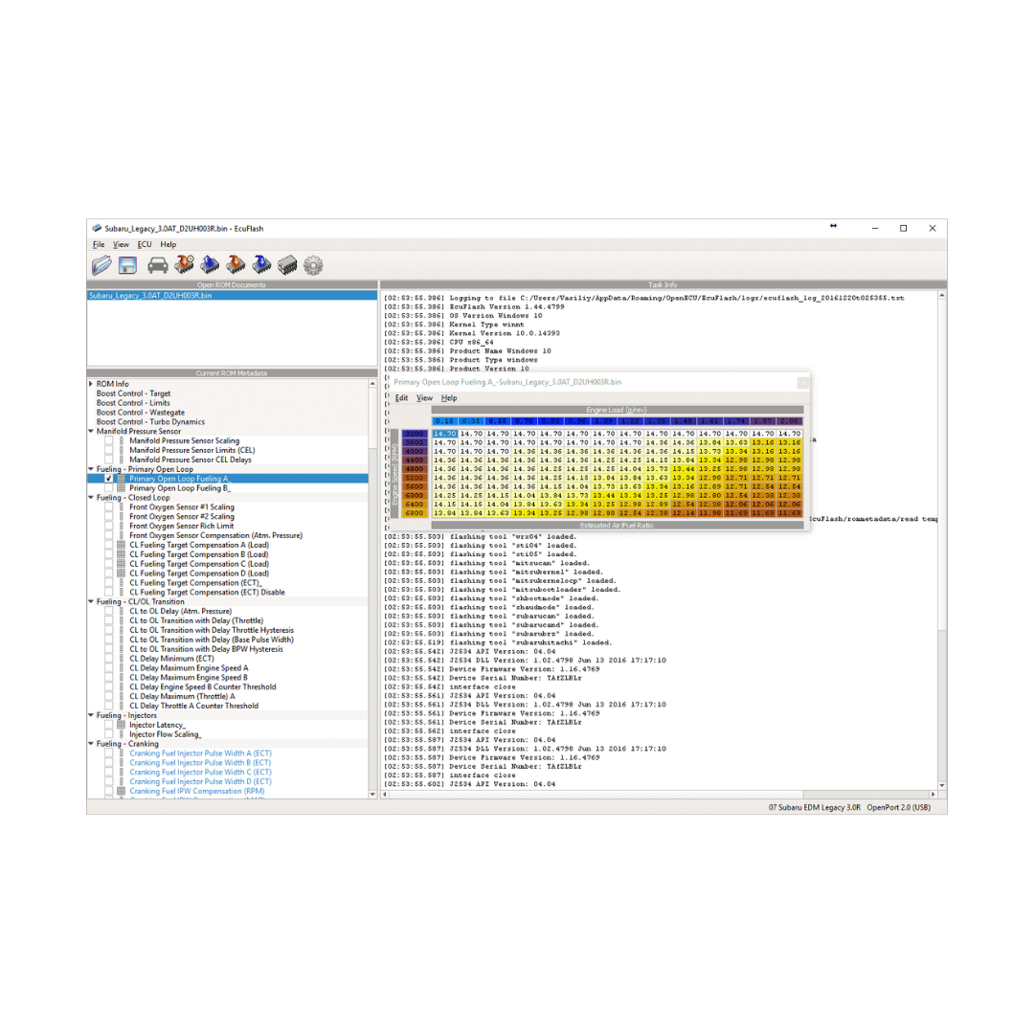The height and width of the screenshot is (1034, 1034).
Task: Click the black memory chip toolbar icon
Action: coord(286,265)
